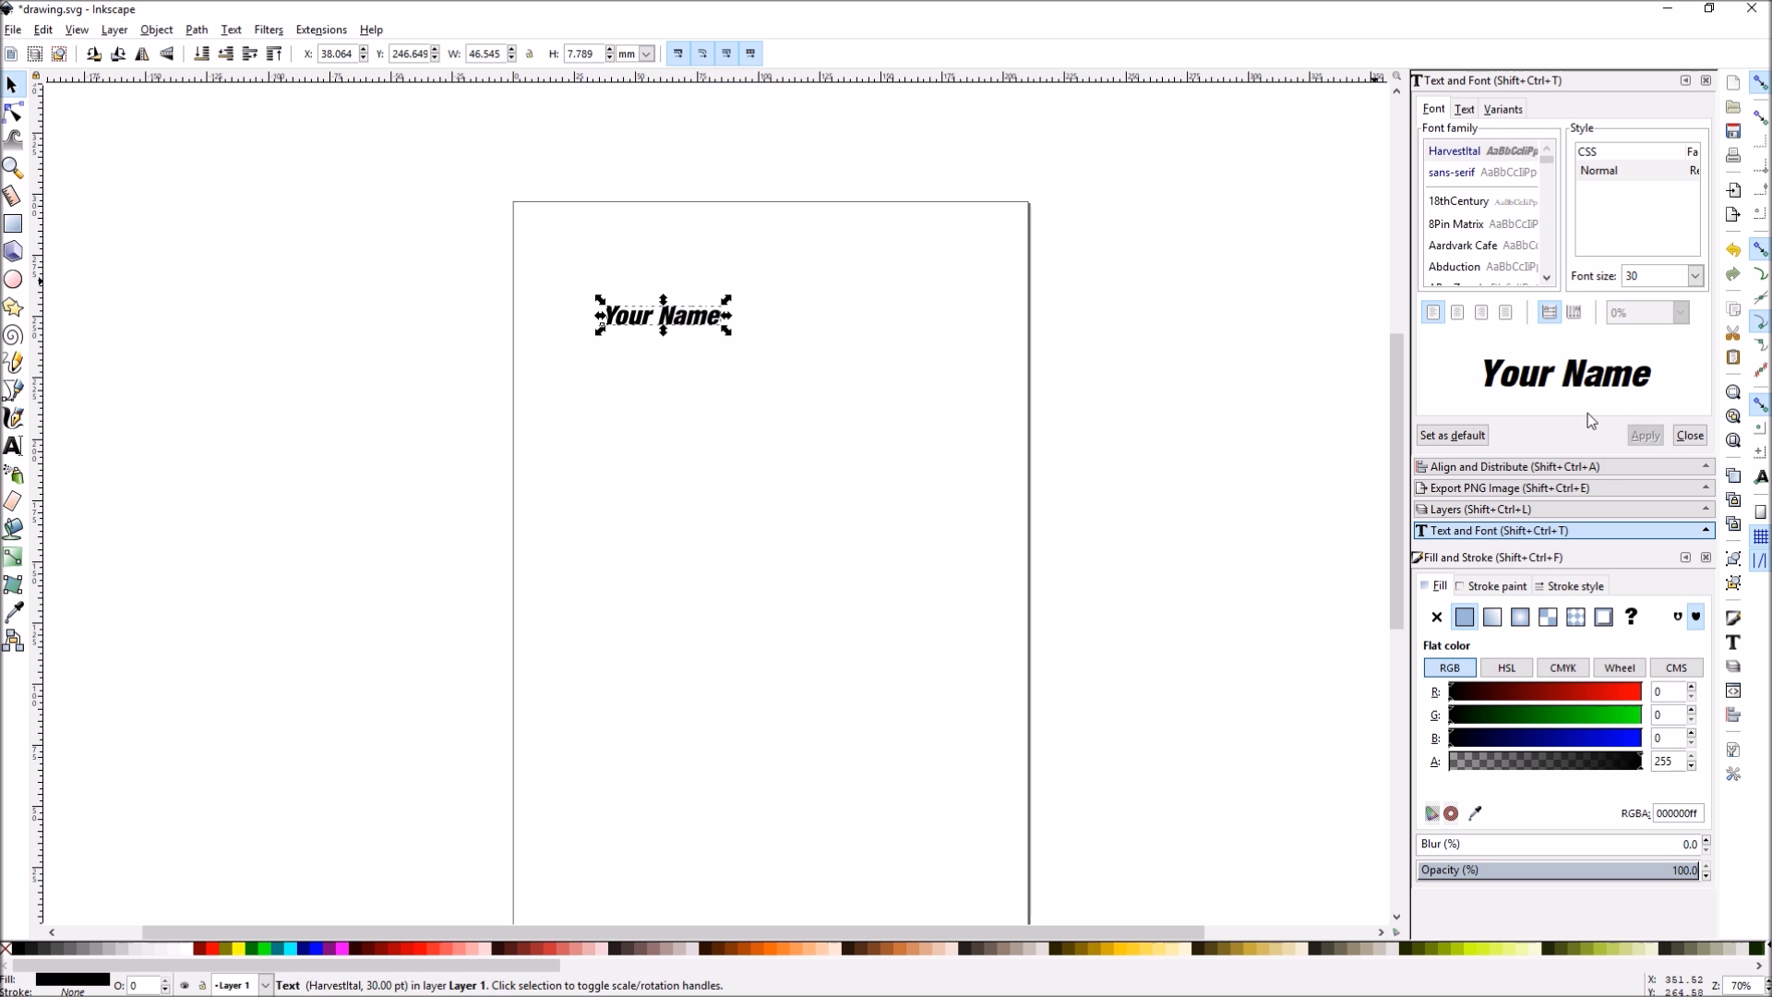Image resolution: width=1772 pixels, height=997 pixels.
Task: Click the Set as default button
Action: (x=1453, y=436)
